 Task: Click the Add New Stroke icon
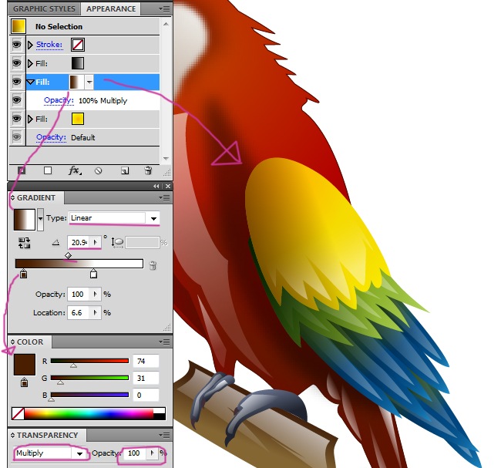(22, 170)
